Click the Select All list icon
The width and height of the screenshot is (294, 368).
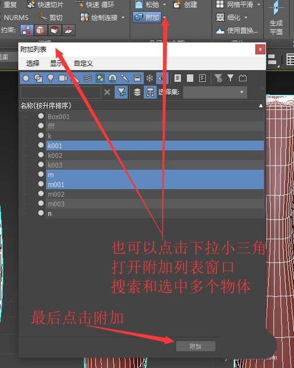178,78
